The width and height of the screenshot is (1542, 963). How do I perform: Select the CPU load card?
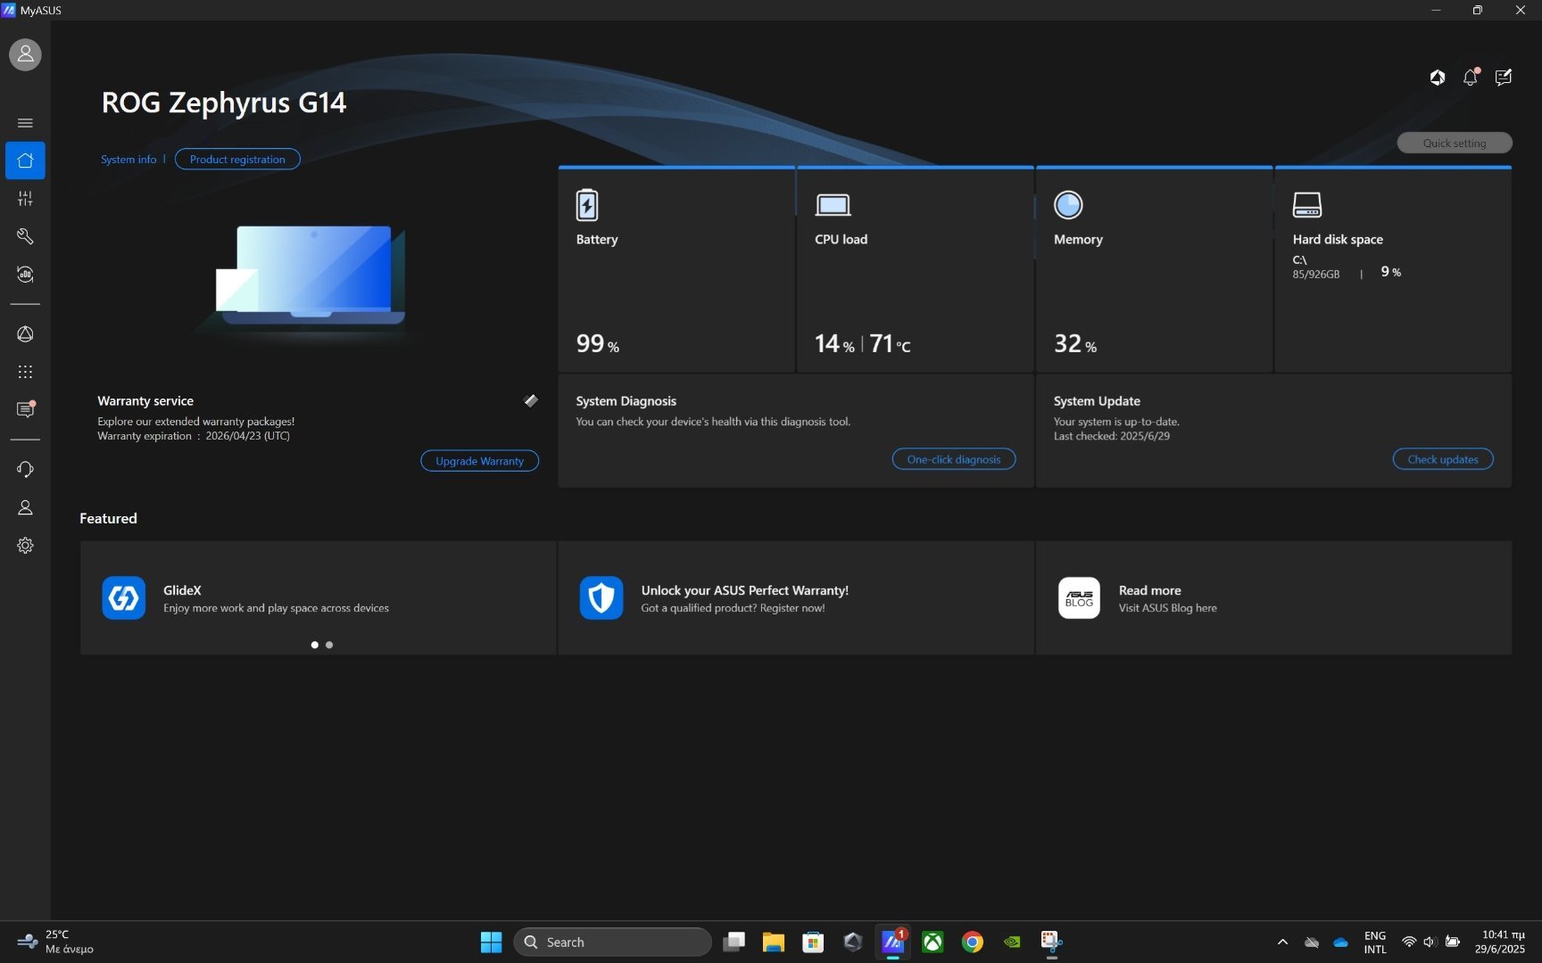pyautogui.click(x=915, y=269)
